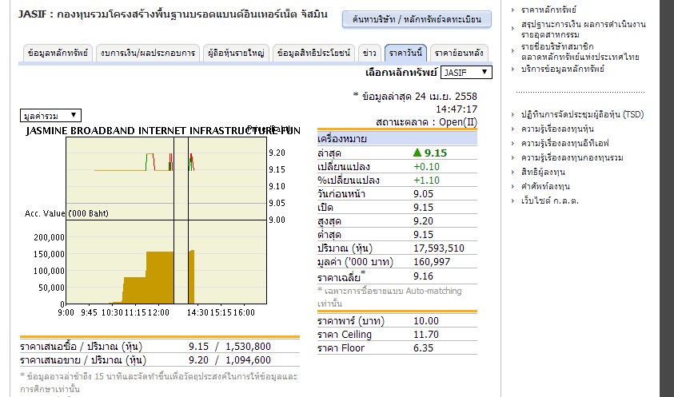Select the bid volume 1,530,800
674x397 pixels.
(248, 347)
